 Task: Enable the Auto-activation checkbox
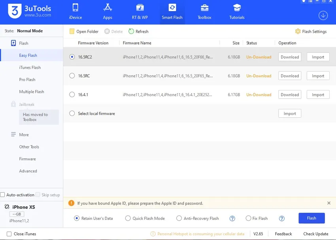(x=3, y=195)
